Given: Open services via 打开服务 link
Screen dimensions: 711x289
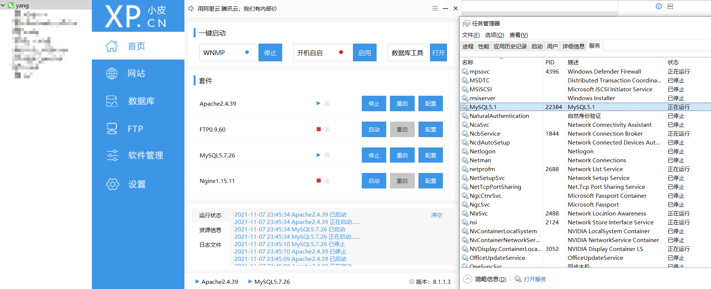Looking at the screenshot, I should pos(535,279).
